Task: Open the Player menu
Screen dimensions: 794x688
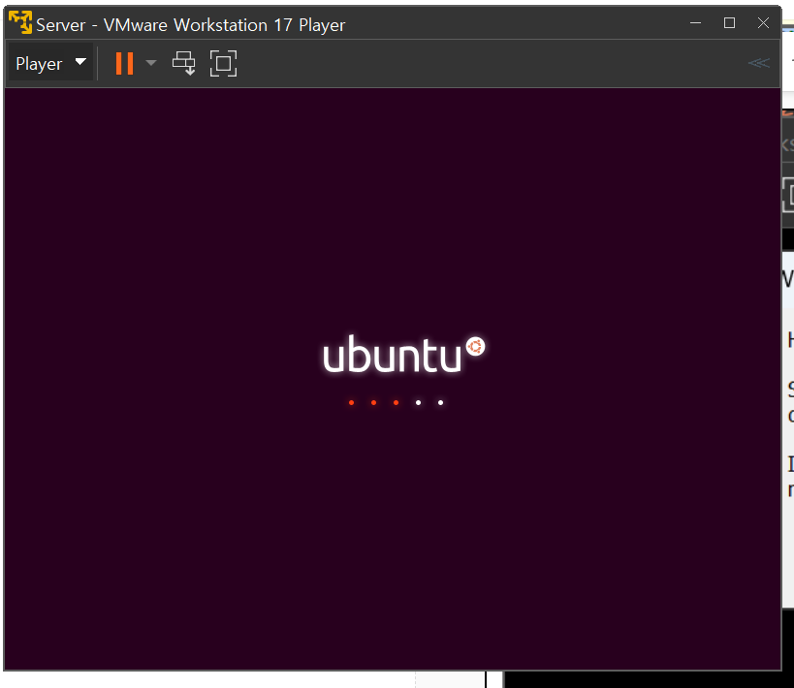Action: pos(50,63)
